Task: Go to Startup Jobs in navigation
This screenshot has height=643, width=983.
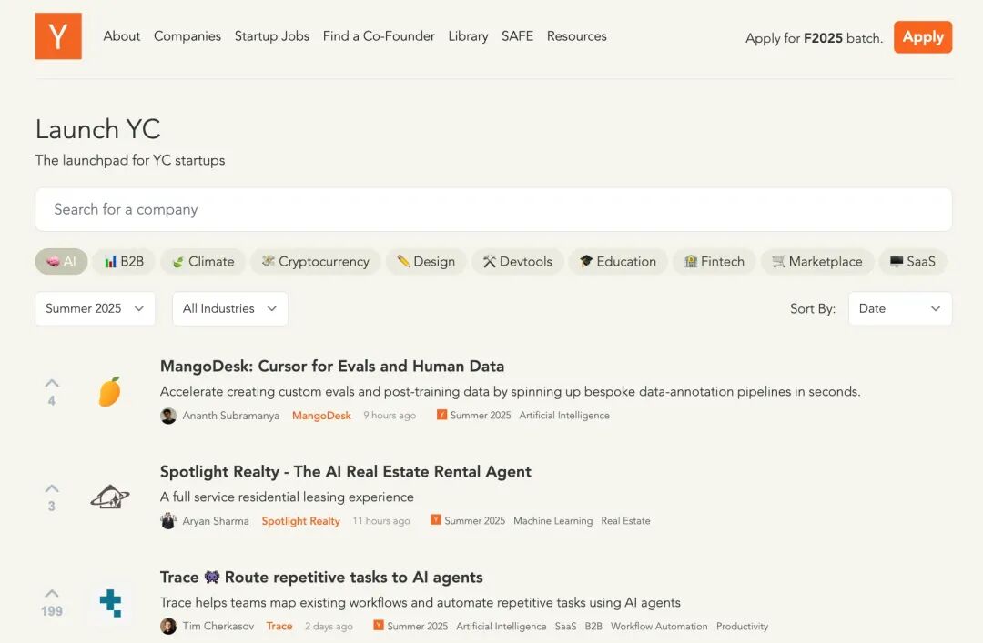Action: click(x=272, y=36)
